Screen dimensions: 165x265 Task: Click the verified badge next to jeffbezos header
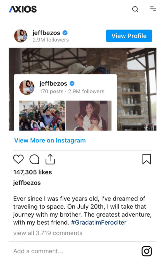[x=65, y=33]
